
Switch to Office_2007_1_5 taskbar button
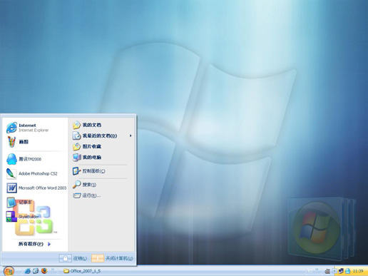82,271
